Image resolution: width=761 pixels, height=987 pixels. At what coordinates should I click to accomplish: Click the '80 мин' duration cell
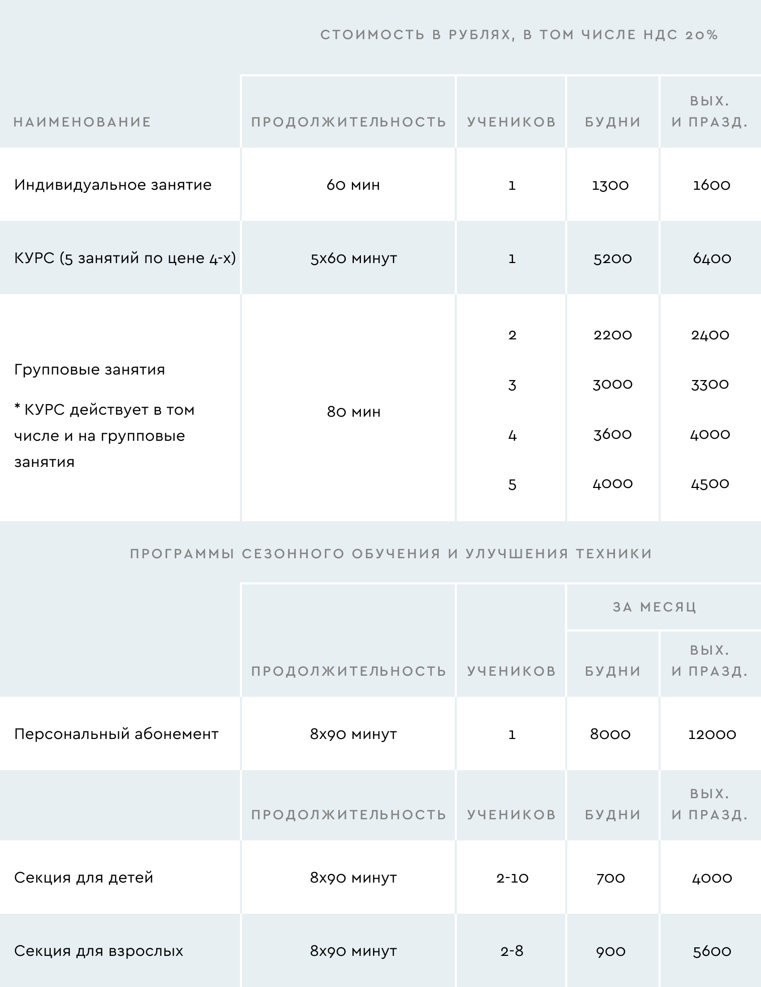(354, 412)
